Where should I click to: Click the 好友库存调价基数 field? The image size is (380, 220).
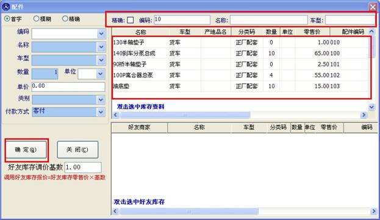(83, 167)
